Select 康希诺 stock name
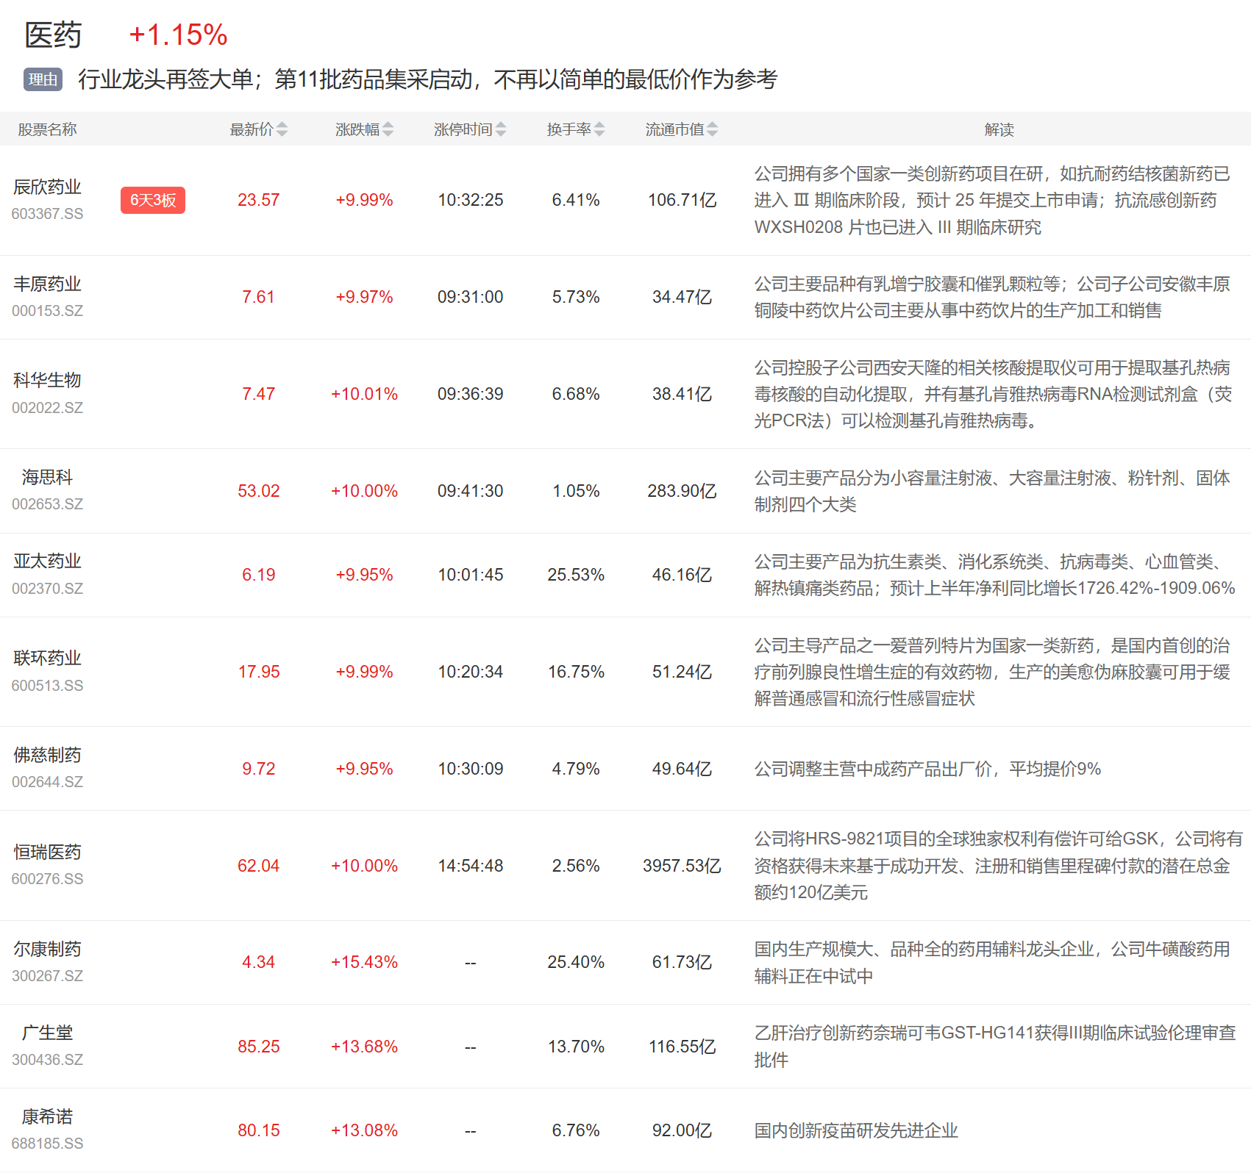This screenshot has height=1173, width=1251. coord(47,1117)
